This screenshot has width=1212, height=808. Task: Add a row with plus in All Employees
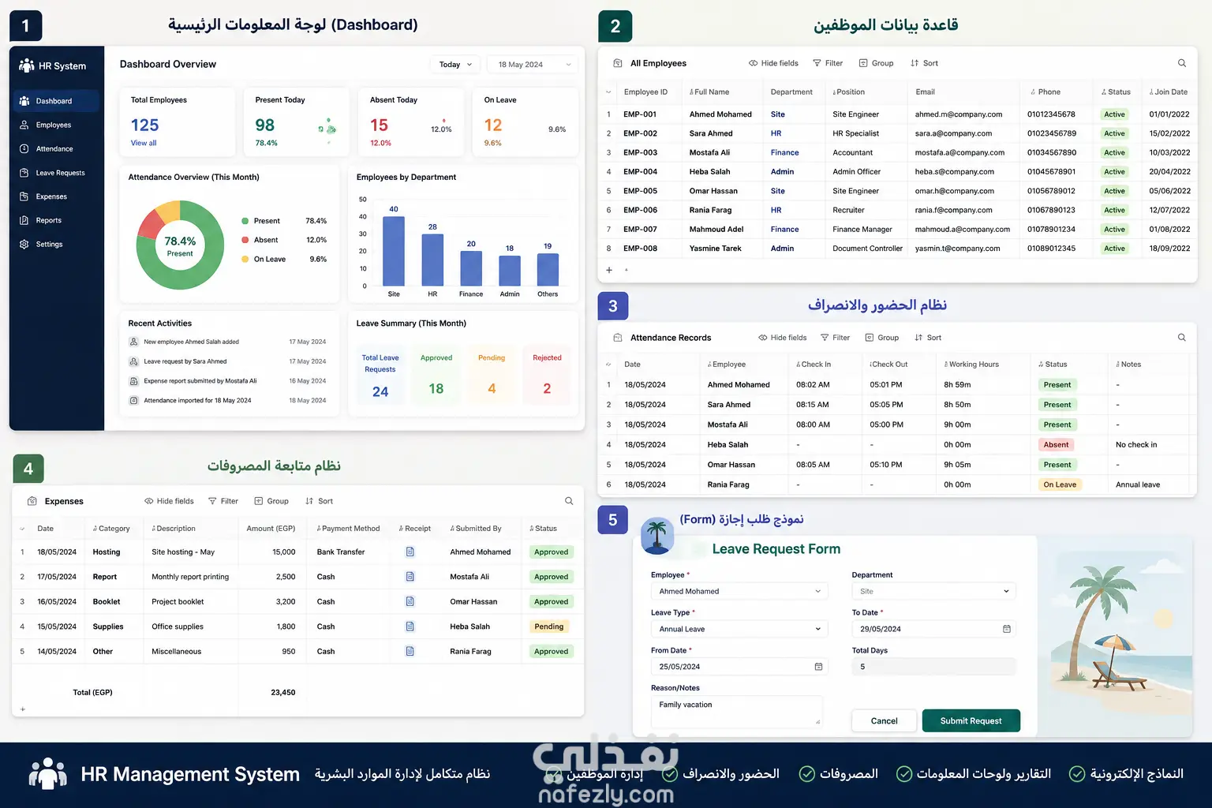click(x=609, y=270)
